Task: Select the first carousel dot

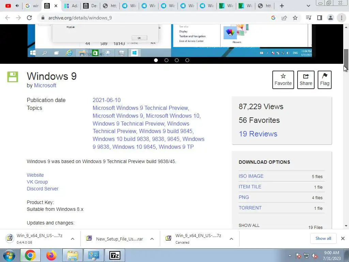Action: [x=156, y=60]
